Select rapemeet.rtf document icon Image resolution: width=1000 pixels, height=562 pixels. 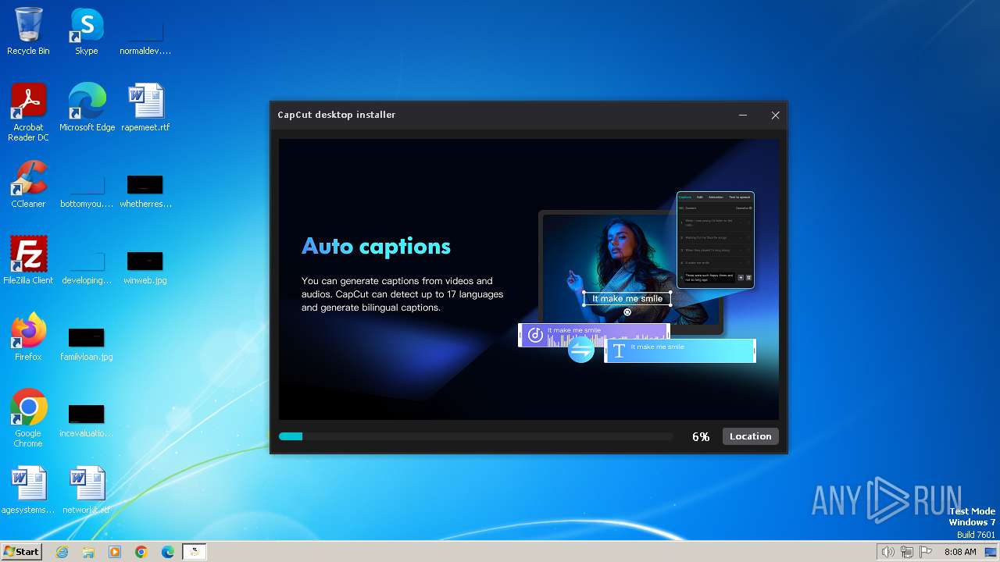(145, 108)
